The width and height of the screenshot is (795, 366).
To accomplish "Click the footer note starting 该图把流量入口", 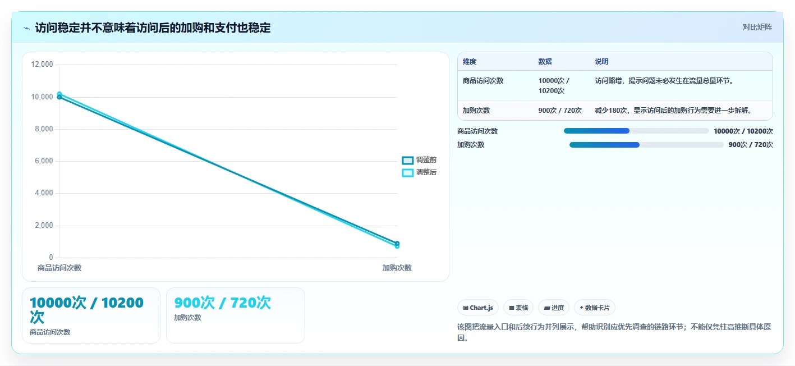I will pos(615,332).
